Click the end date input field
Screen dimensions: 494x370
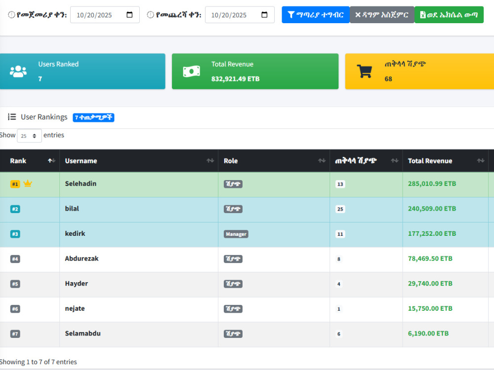pos(240,15)
